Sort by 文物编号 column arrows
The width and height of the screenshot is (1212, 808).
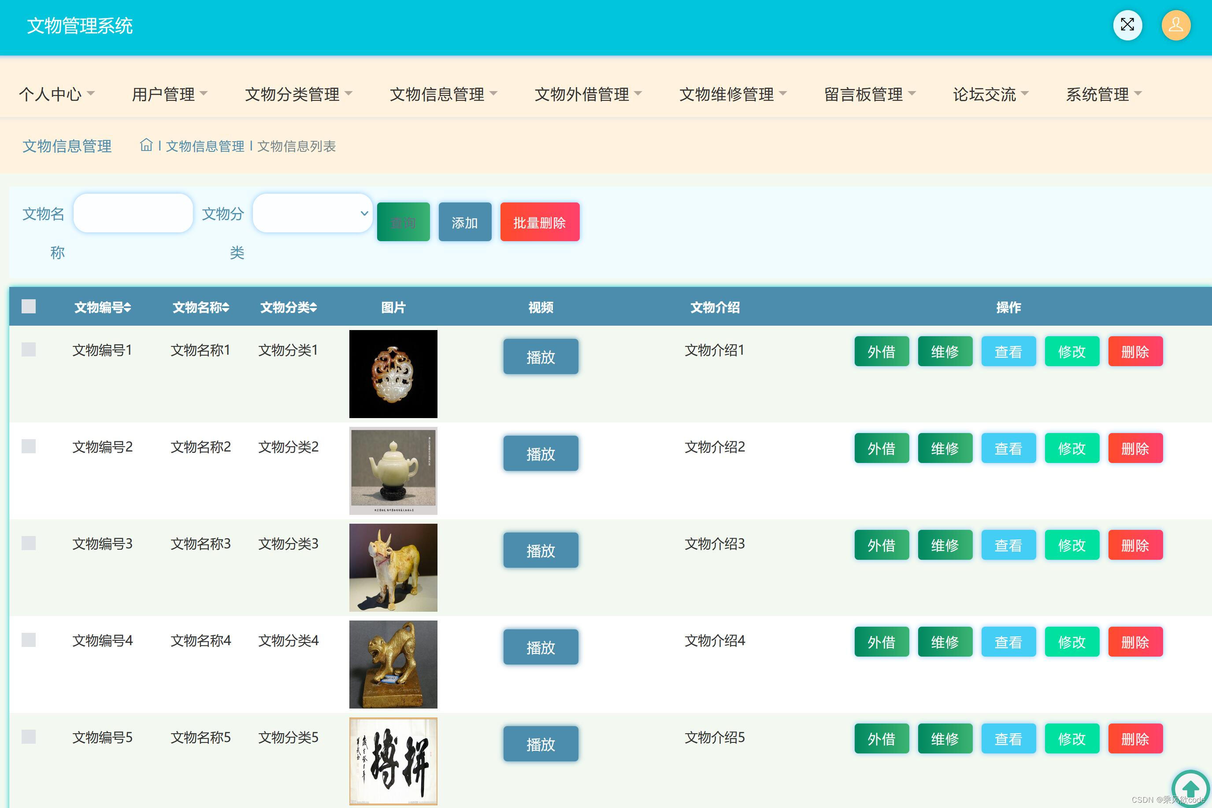tap(127, 308)
